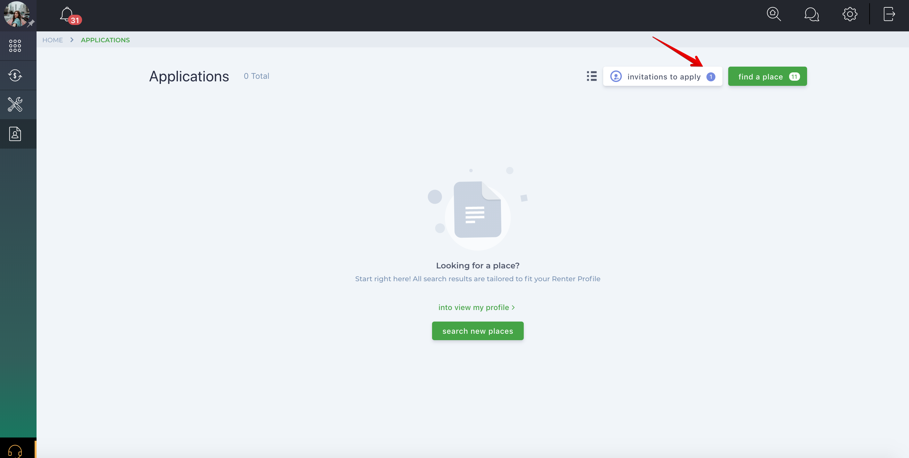Open the payments dollar icon in sidebar
Viewport: 909px width, 458px height.
click(x=15, y=75)
